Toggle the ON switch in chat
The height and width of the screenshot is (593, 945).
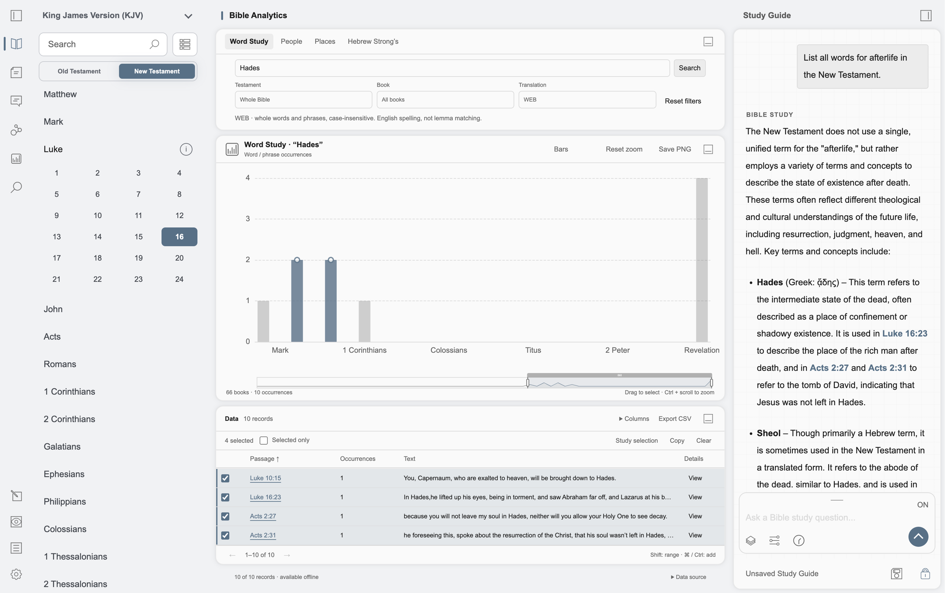click(922, 505)
